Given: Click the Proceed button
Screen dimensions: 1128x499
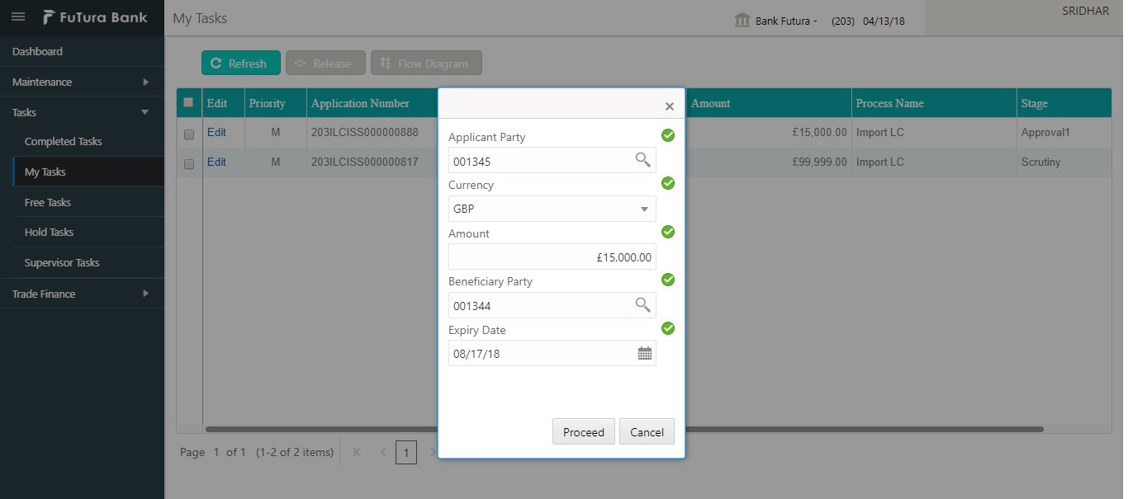Looking at the screenshot, I should 584,431.
